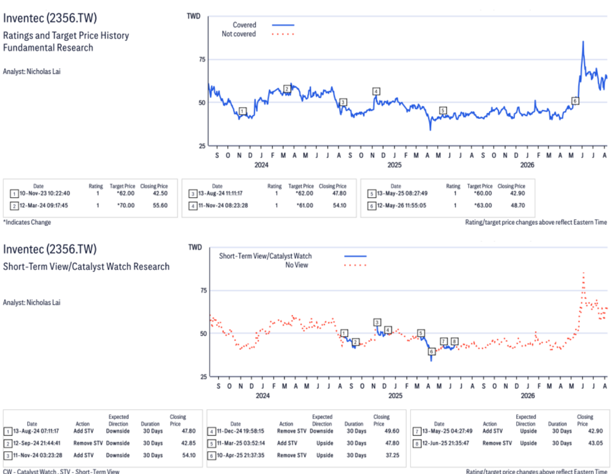Screen dimensions: 611x474
Task: Select the date 11-Nov-24 08:23:28
Action: [223, 205]
